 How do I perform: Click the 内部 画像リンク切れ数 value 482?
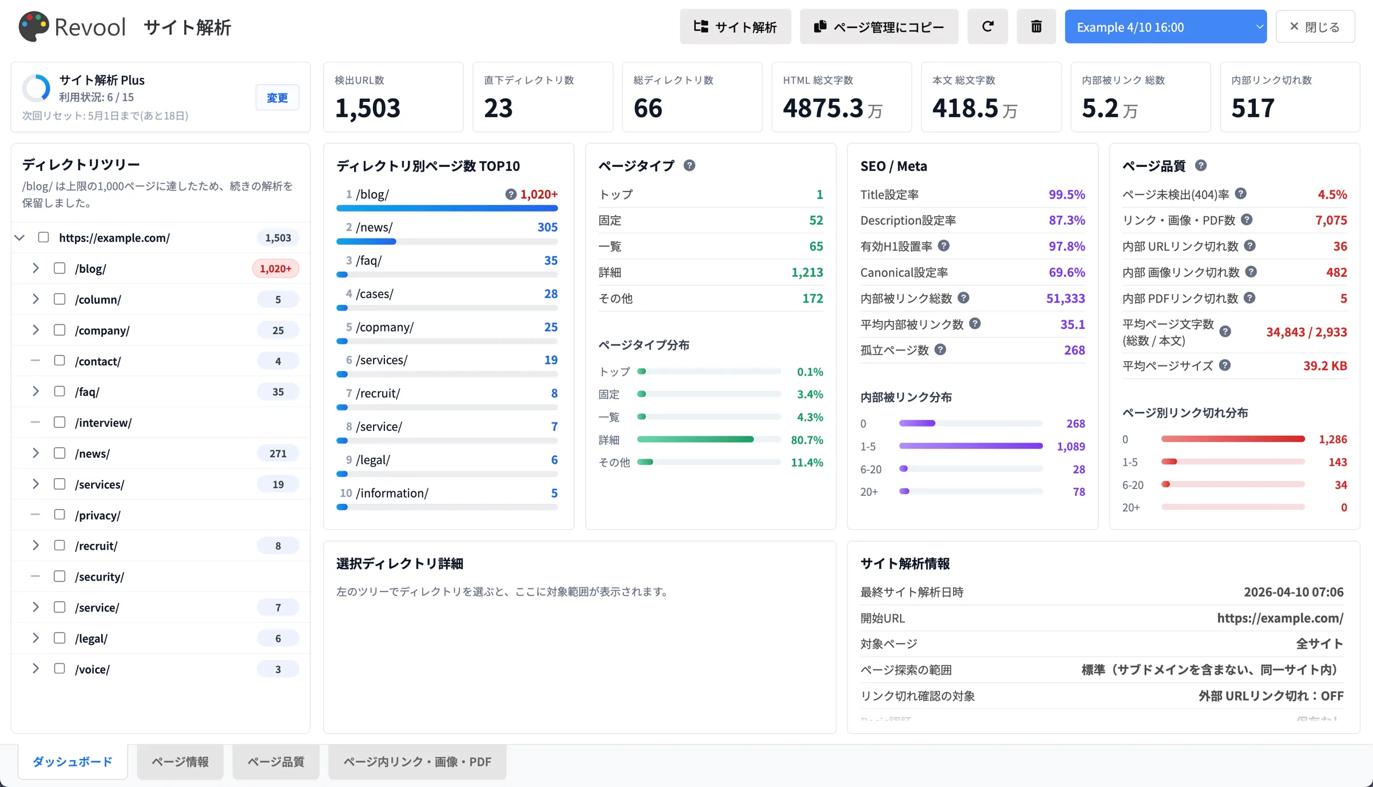(1336, 272)
